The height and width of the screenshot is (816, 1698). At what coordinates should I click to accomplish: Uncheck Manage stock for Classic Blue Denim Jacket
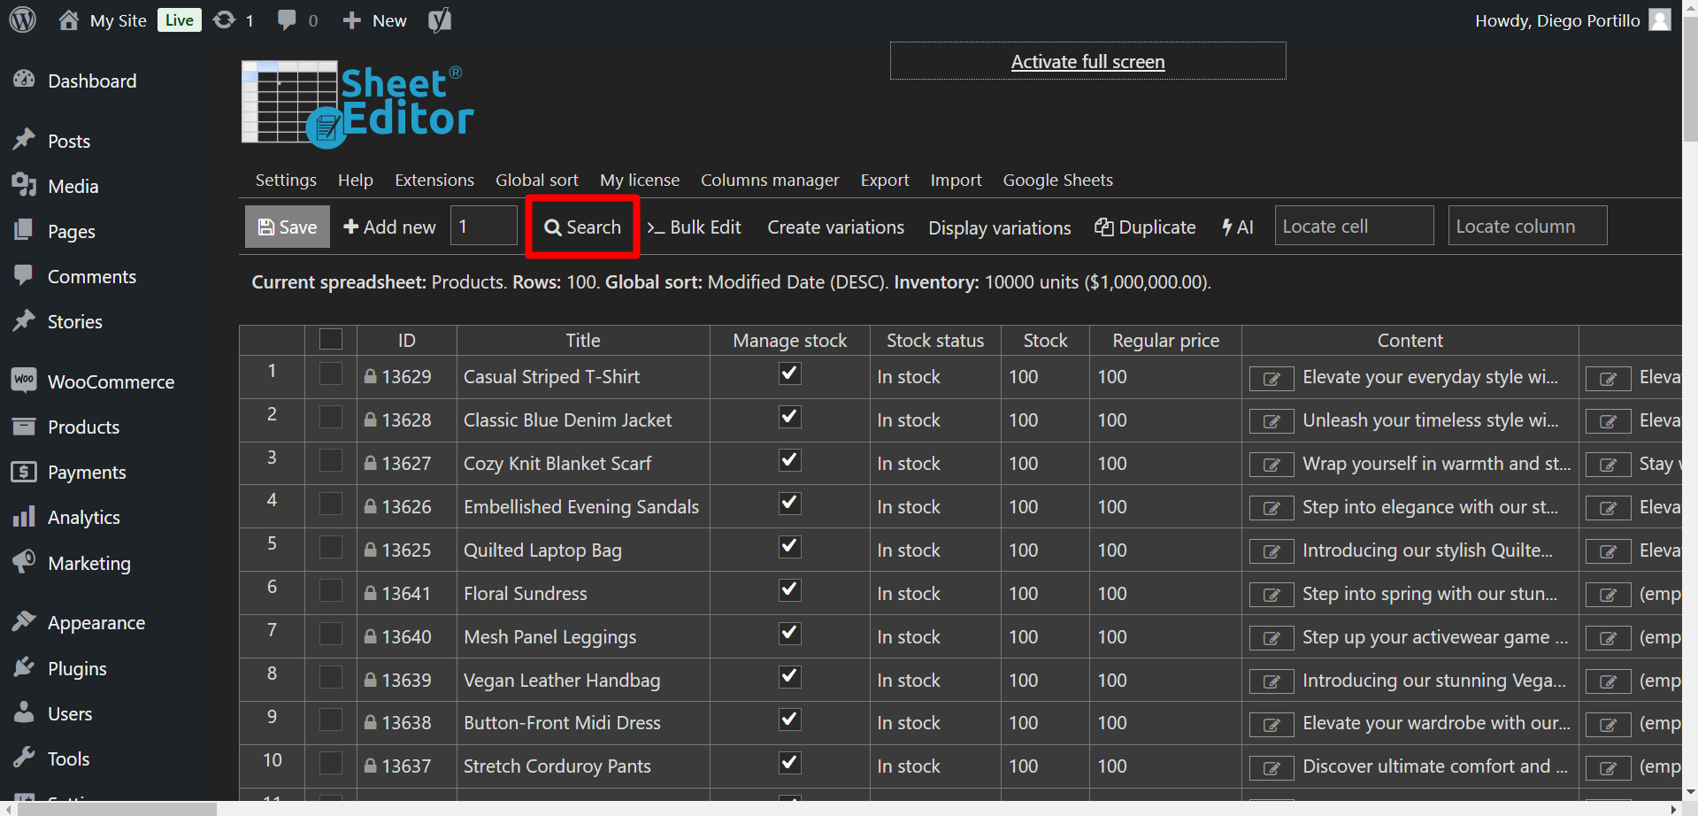790,418
